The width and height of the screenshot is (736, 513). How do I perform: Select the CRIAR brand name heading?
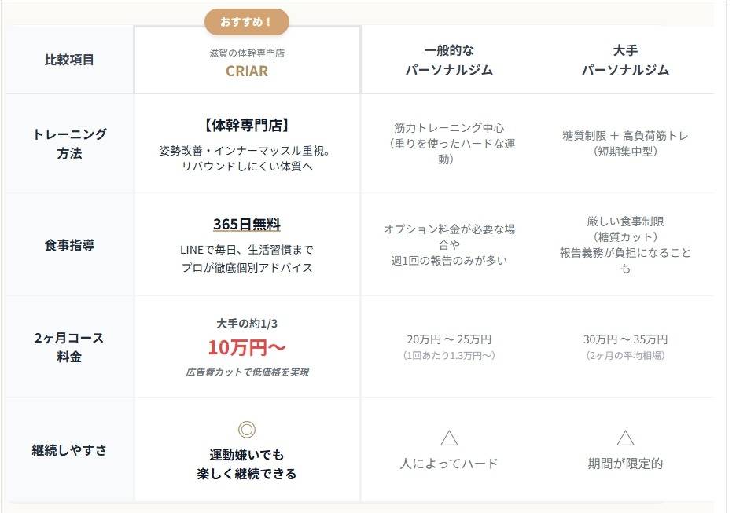pyautogui.click(x=247, y=71)
